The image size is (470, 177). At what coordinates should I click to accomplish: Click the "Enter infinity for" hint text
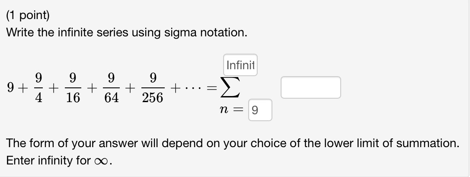click(48, 161)
